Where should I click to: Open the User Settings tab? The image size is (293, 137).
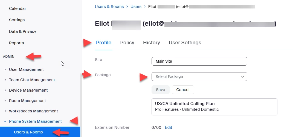pyautogui.click(x=185, y=43)
